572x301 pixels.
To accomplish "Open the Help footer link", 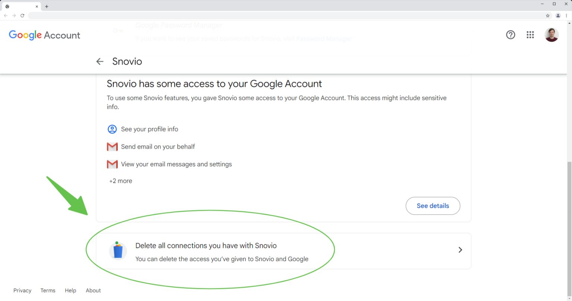I will (x=70, y=291).
